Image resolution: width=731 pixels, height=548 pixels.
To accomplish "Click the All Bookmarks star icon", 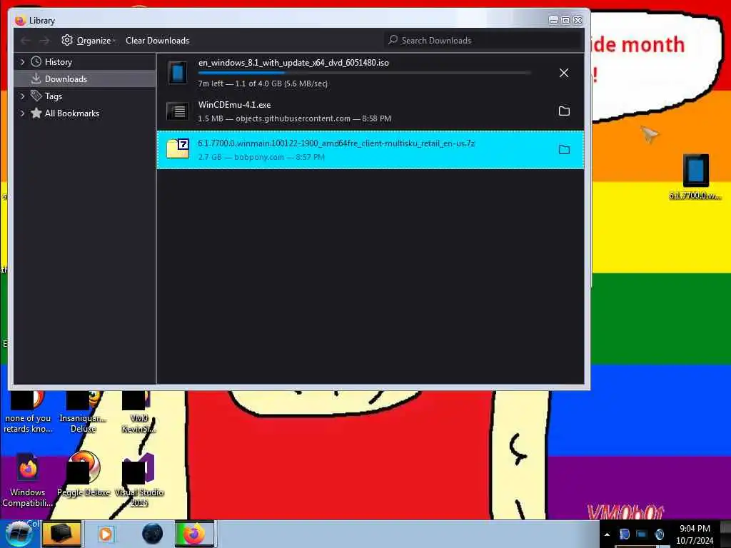I will [x=36, y=113].
